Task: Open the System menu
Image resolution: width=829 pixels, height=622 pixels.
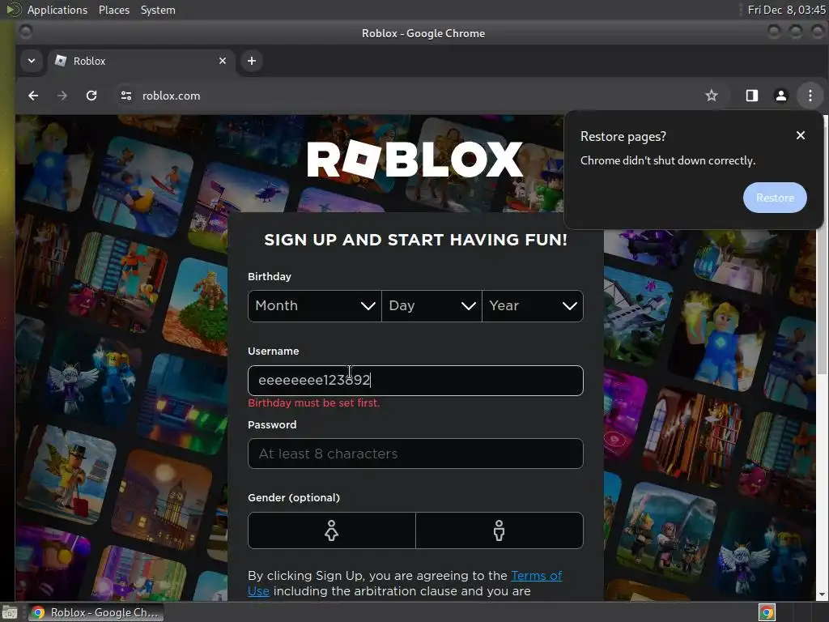Action: [x=158, y=10]
